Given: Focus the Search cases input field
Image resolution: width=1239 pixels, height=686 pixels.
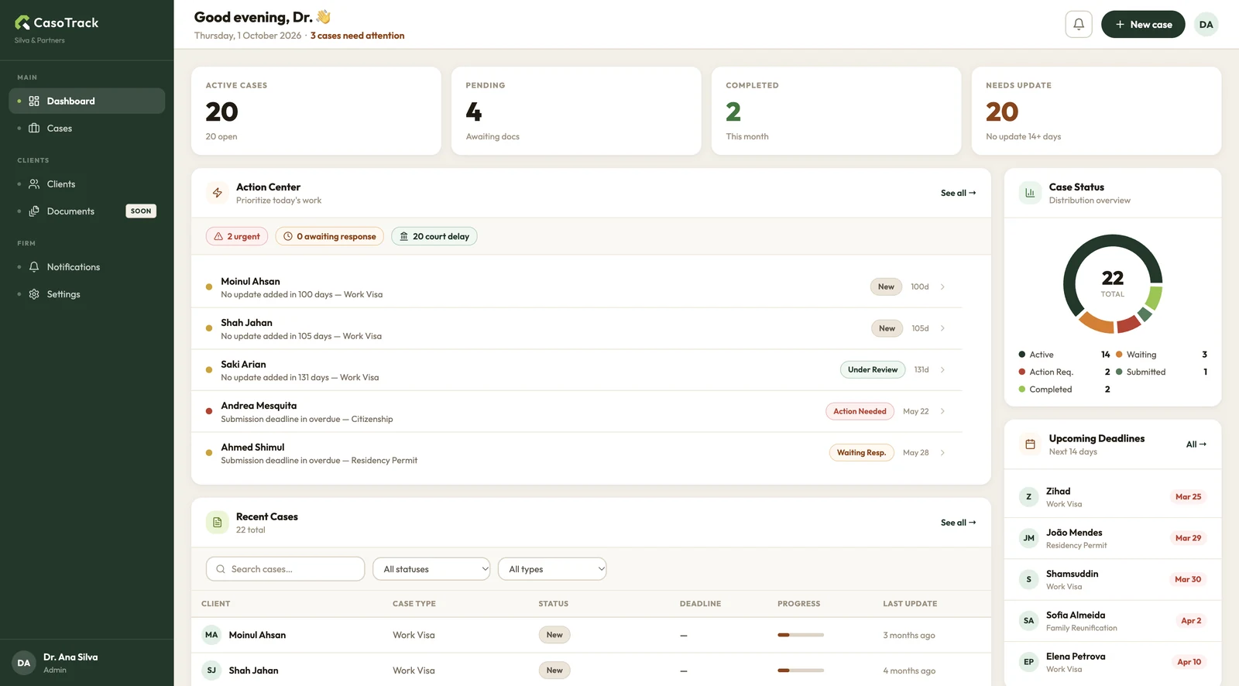Looking at the screenshot, I should [285, 569].
